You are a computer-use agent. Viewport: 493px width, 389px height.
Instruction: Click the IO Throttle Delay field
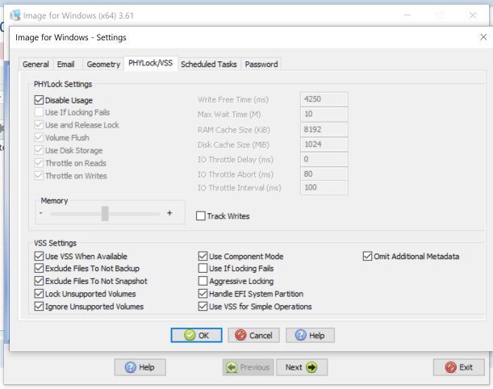tap(324, 159)
